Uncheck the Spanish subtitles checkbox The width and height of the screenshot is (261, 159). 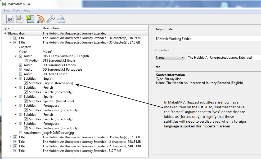(x=20, y=96)
